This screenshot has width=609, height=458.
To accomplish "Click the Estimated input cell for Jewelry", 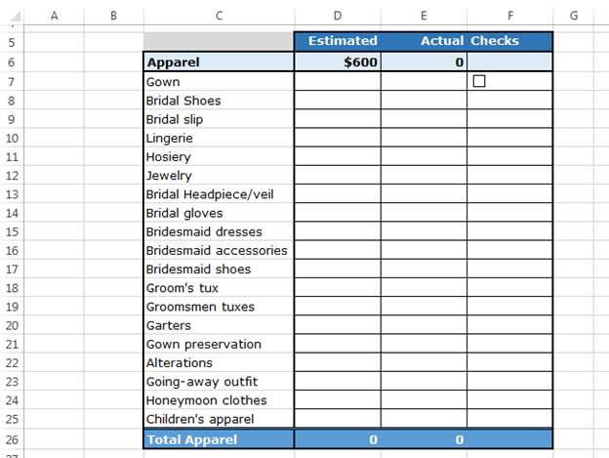I will [x=338, y=175].
